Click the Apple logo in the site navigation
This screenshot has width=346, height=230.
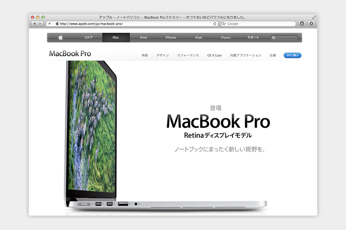tap(61, 37)
